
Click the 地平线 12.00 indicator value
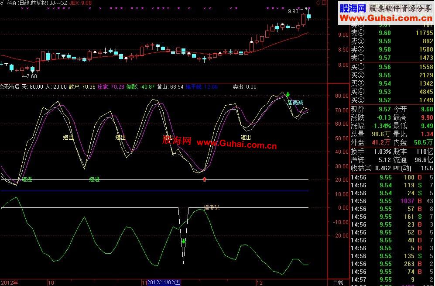point(202,87)
